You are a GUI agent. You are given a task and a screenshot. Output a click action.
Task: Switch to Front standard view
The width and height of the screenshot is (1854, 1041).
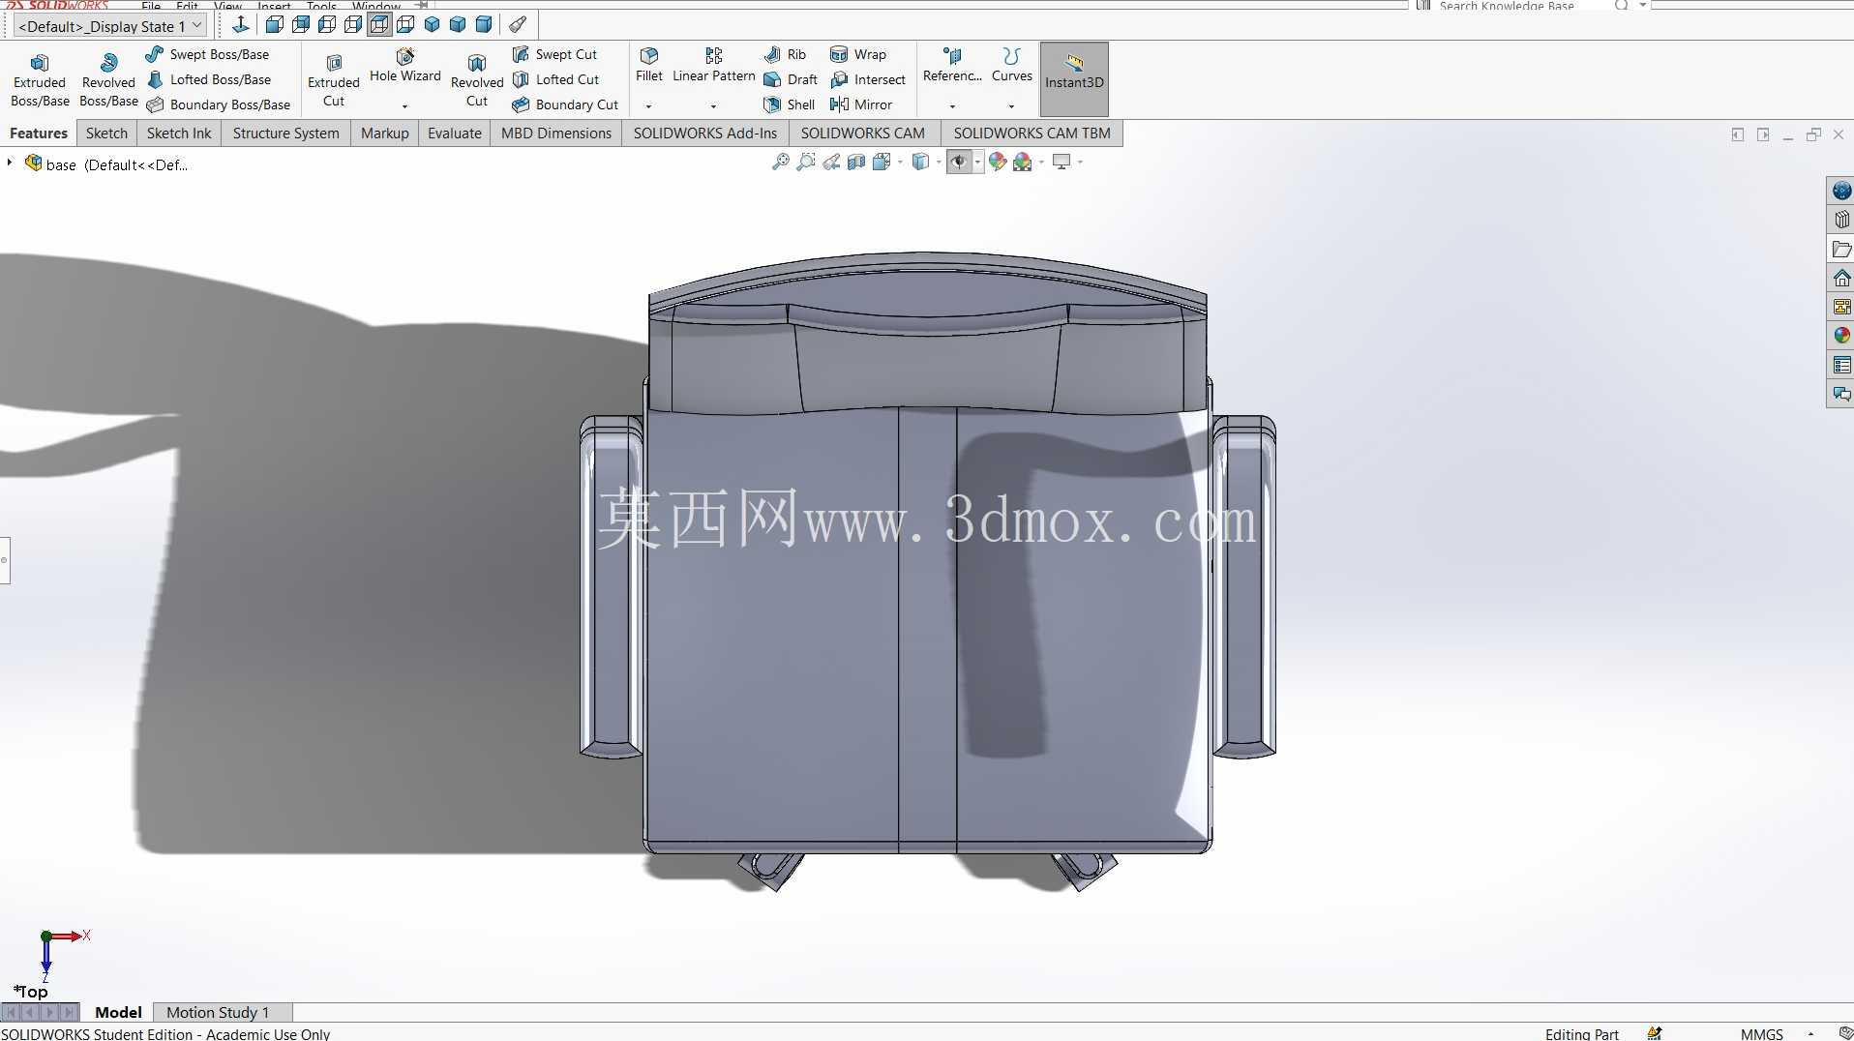(275, 24)
